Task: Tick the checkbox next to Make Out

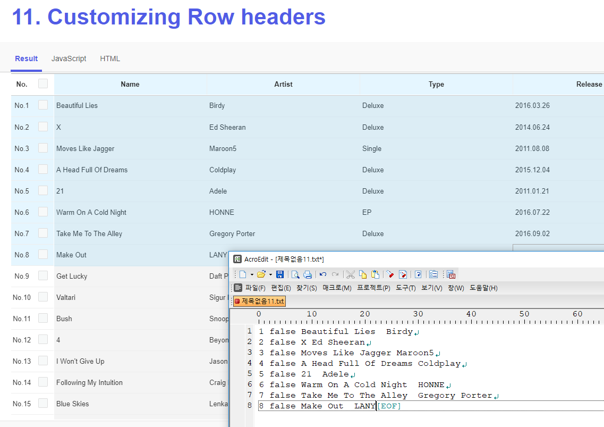Action: click(43, 255)
